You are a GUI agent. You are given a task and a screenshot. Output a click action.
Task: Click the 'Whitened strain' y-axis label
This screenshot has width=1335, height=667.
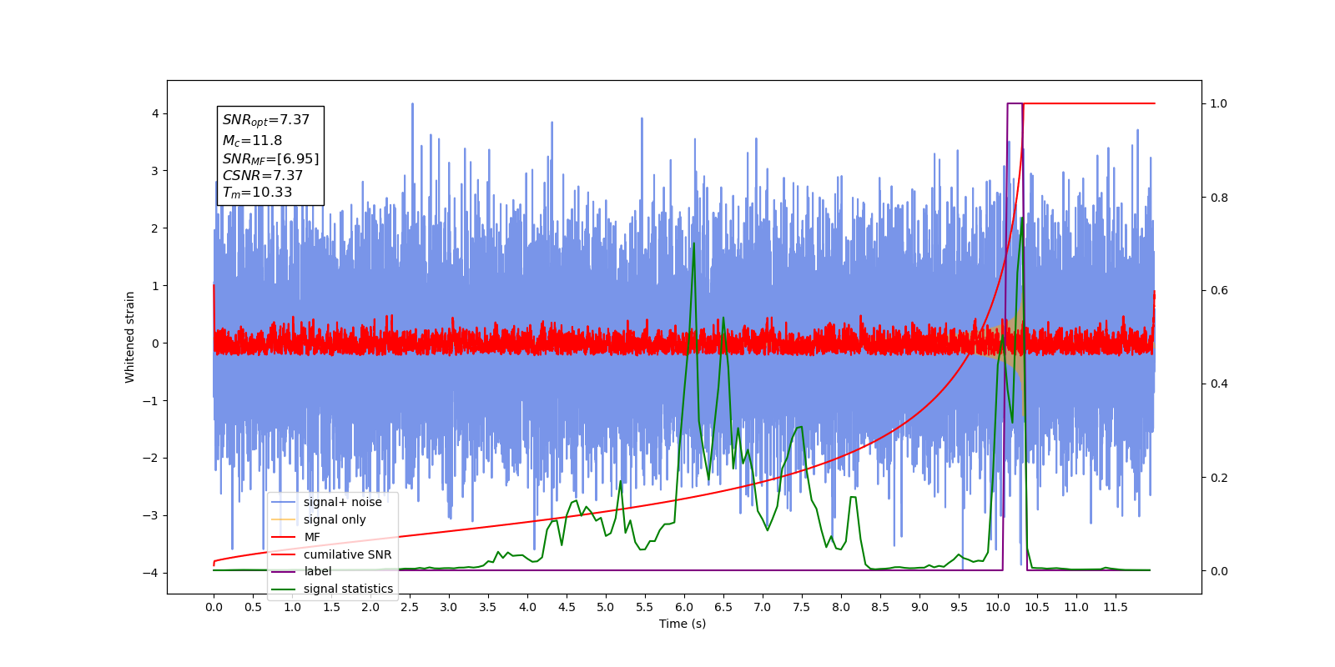tap(129, 337)
